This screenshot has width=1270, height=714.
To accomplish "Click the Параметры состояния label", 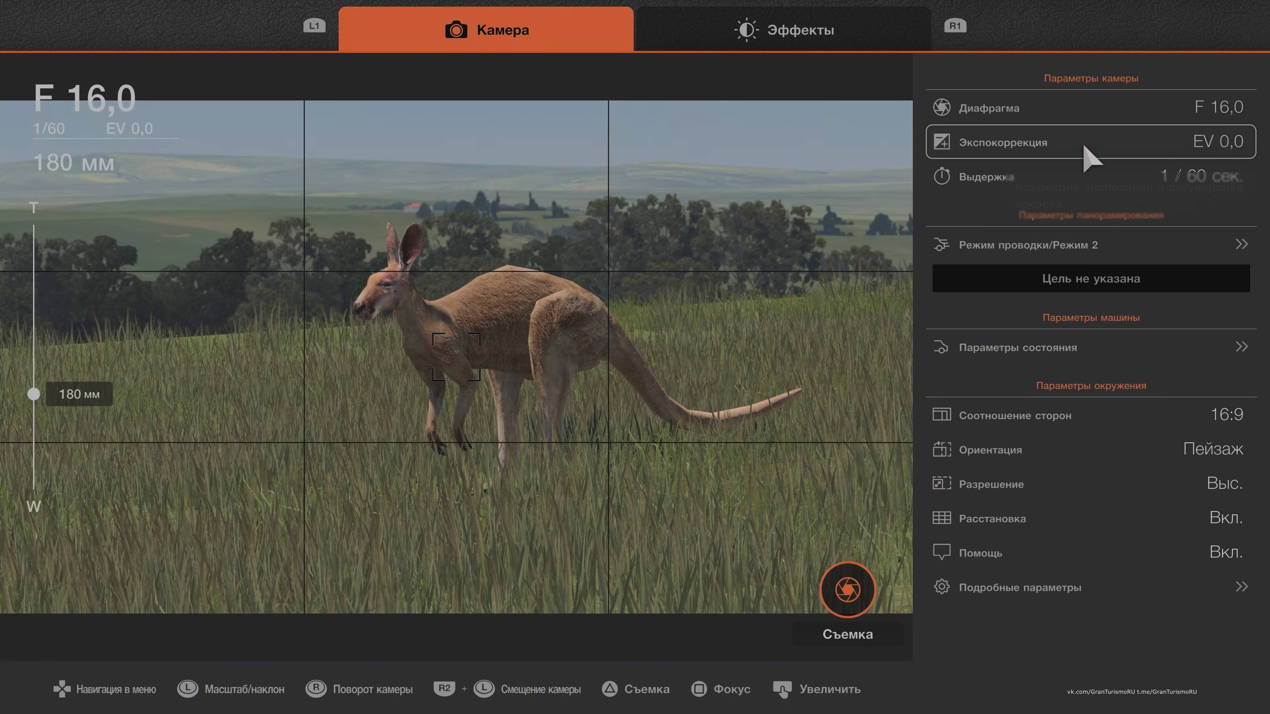I will click(x=1018, y=347).
